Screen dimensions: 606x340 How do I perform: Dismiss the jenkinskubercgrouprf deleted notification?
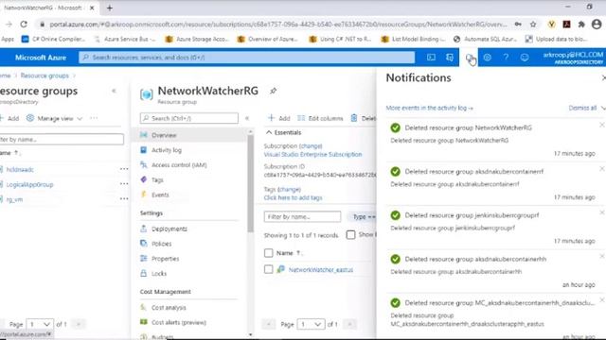[x=602, y=212]
